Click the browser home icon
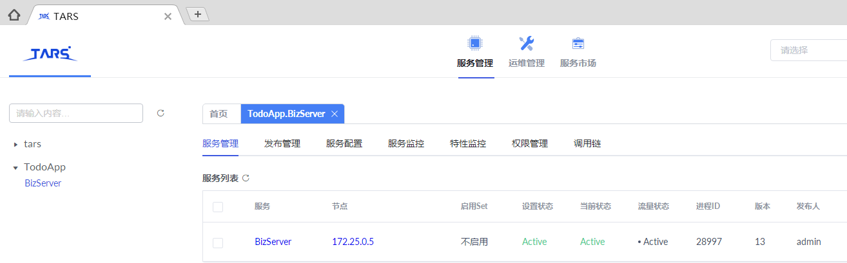The width and height of the screenshot is (847, 263). tap(14, 15)
